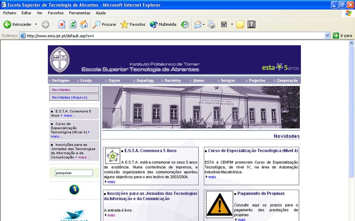
Task: Go to the browser Home page icon
Action: 84,25
